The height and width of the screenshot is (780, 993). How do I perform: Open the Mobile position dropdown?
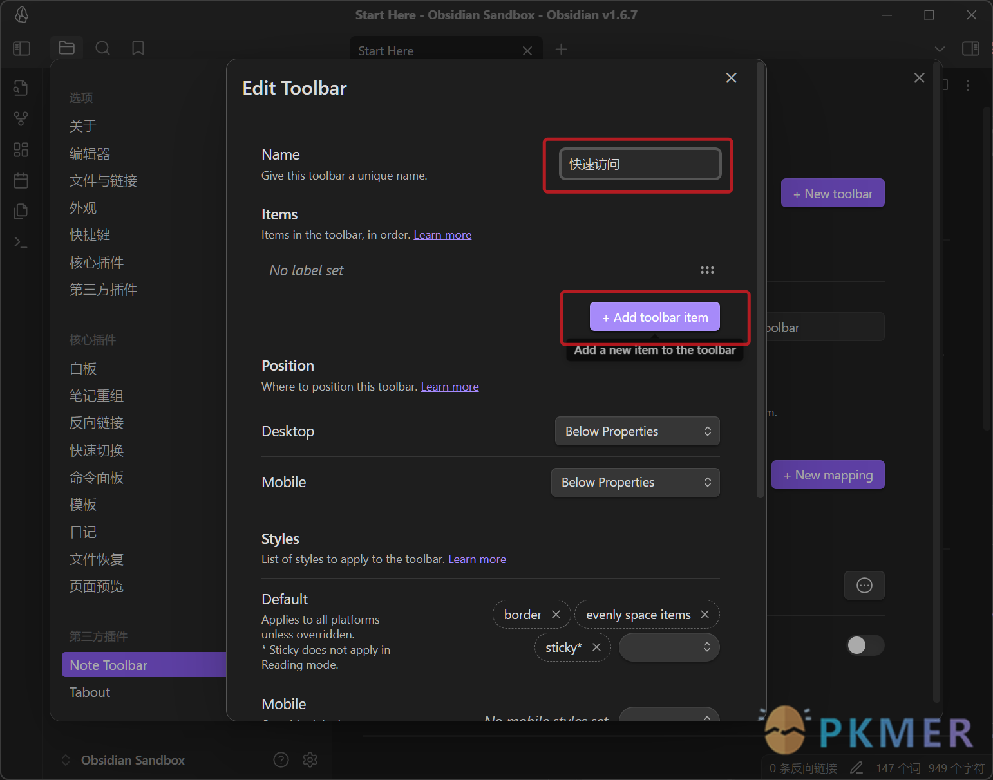[x=635, y=483]
